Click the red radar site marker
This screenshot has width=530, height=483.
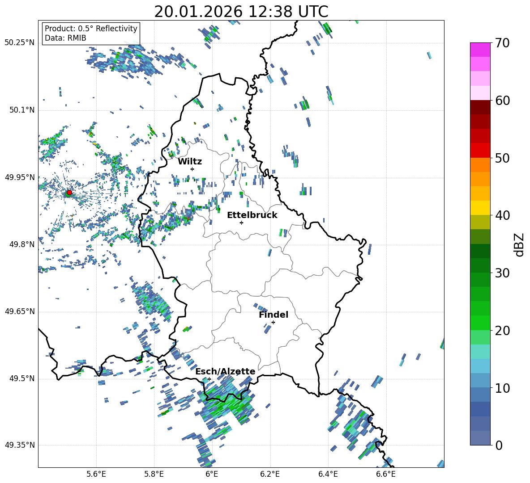point(69,193)
